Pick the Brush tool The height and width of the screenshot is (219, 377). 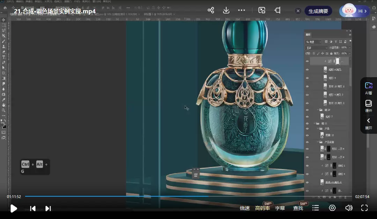click(x=3, y=41)
